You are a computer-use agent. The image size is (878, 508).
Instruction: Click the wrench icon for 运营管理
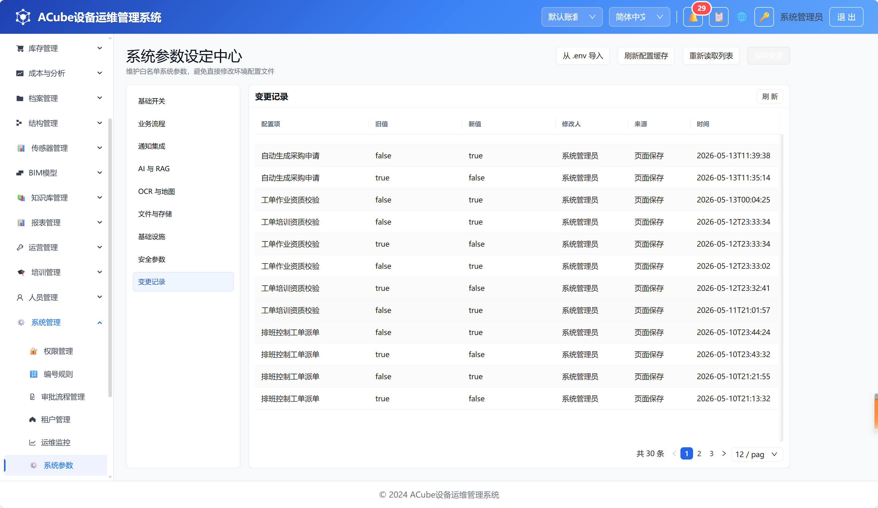pyautogui.click(x=20, y=247)
